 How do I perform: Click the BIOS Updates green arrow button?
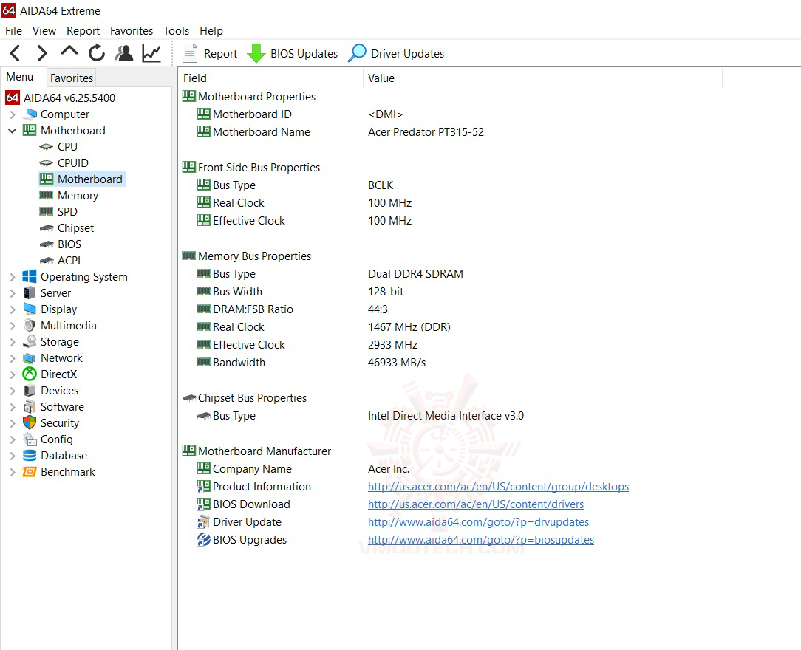point(292,53)
